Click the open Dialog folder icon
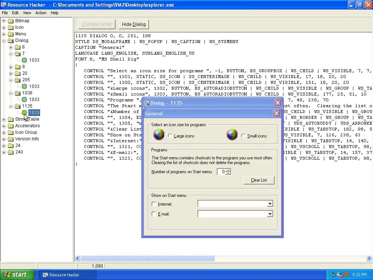 tap(11, 40)
